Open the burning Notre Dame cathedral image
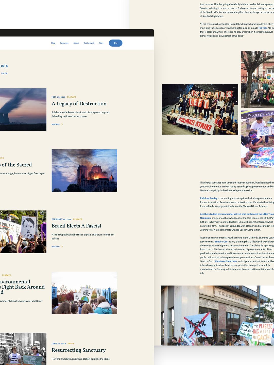 tap(84, 171)
